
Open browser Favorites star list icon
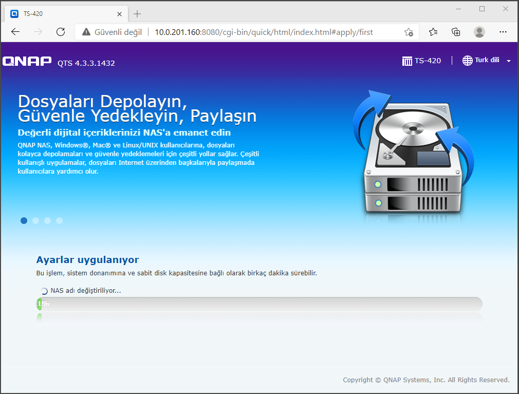pyautogui.click(x=433, y=32)
